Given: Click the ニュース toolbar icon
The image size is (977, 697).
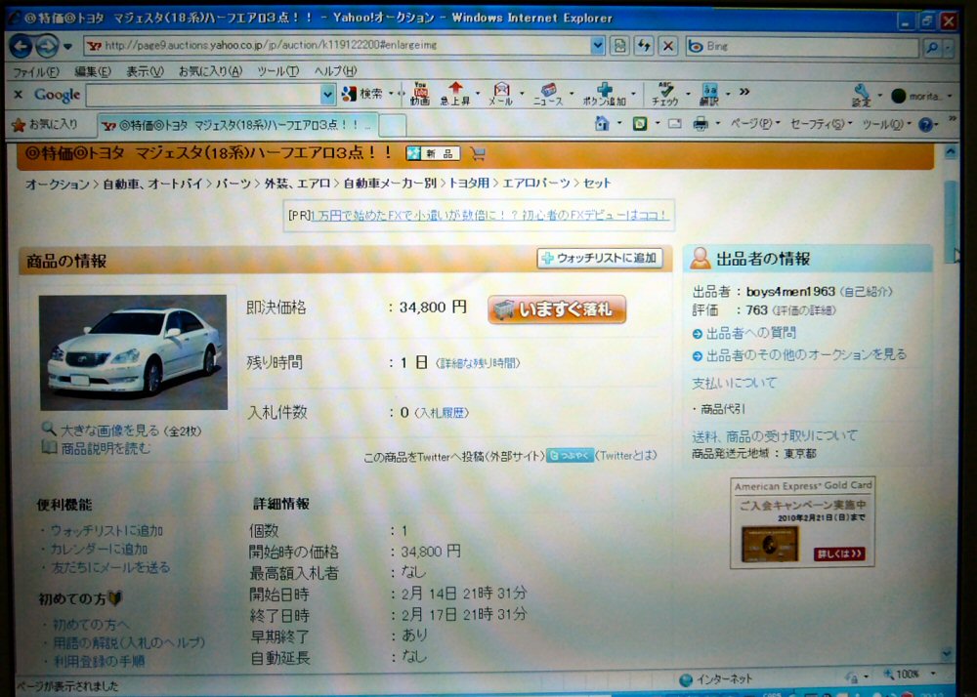Looking at the screenshot, I should 548,94.
